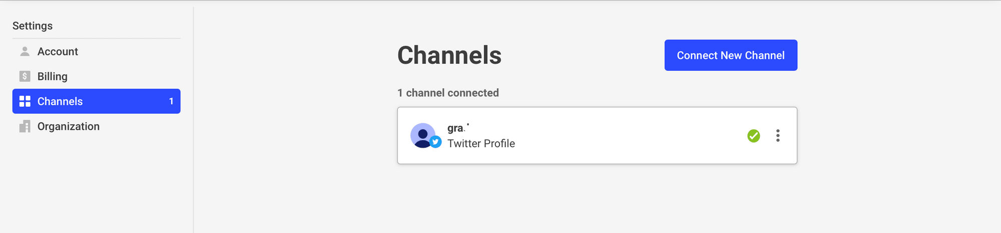Click the Organization building icon

tap(25, 126)
